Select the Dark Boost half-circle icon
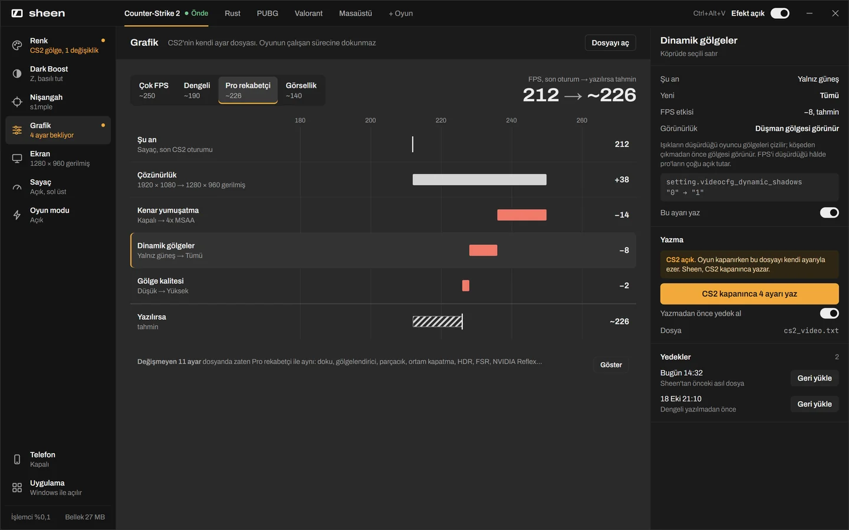The height and width of the screenshot is (530, 849). point(17,74)
